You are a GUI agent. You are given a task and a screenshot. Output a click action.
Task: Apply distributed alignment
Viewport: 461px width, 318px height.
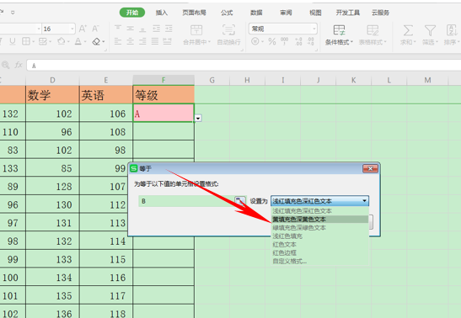pyautogui.click(x=167, y=41)
